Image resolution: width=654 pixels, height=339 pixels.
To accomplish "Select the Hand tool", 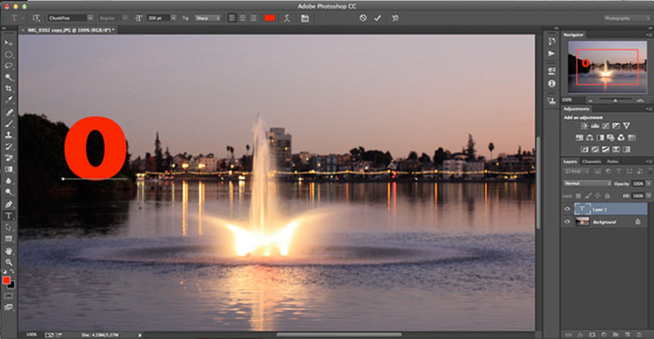I will point(9,251).
